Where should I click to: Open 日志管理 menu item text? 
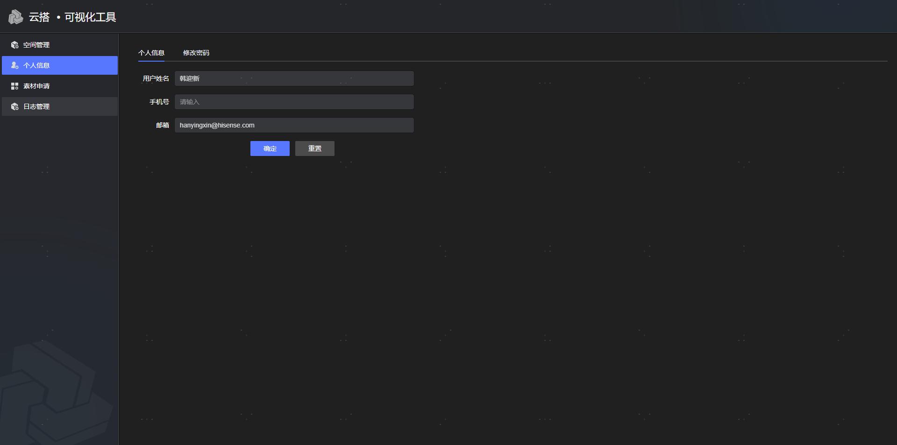click(x=36, y=106)
